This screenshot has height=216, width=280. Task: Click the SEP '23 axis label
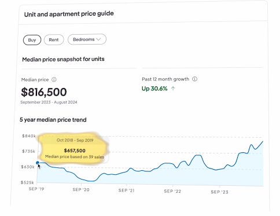[219, 192]
